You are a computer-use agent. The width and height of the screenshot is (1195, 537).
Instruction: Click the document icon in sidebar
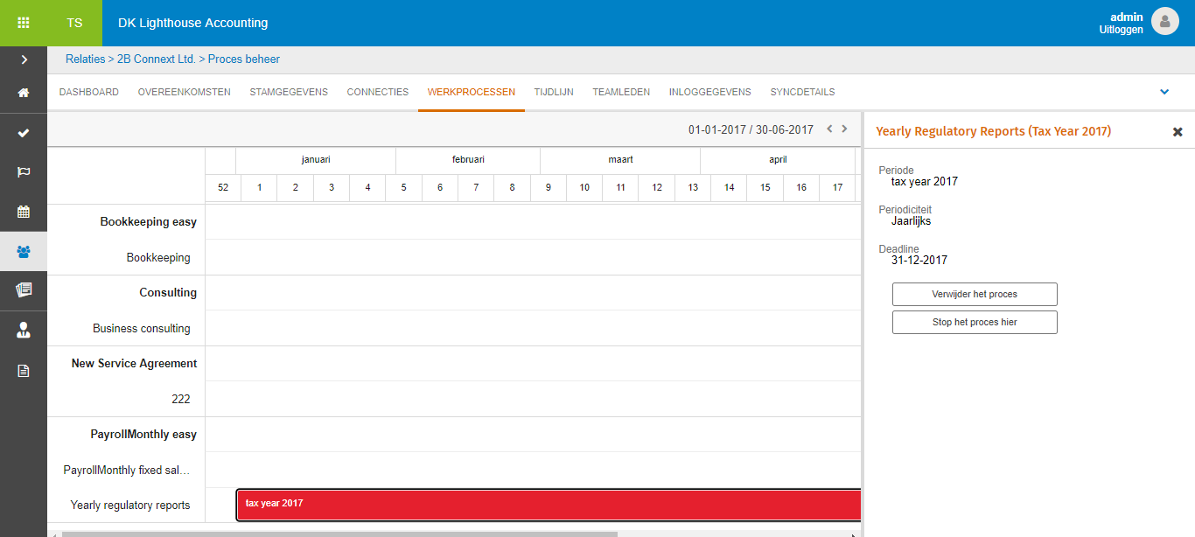[24, 371]
